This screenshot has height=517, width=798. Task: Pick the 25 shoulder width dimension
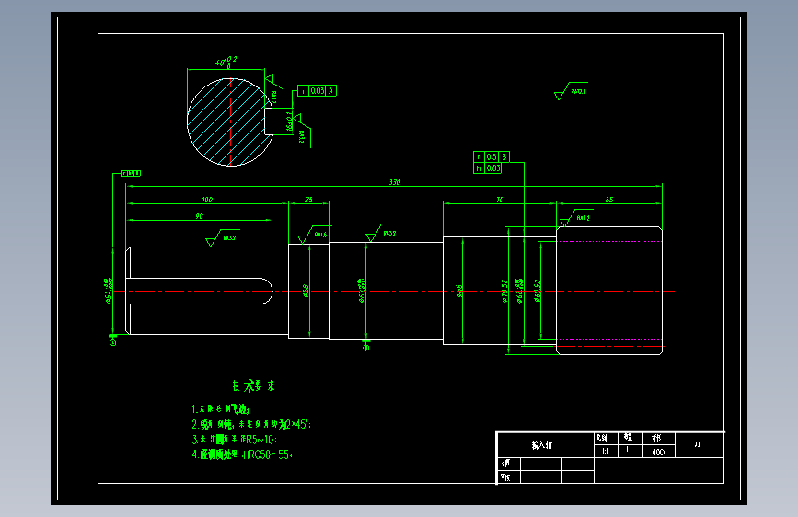308,200
